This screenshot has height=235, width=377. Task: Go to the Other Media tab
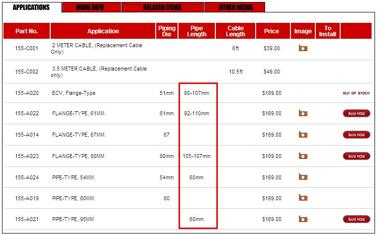235,7
